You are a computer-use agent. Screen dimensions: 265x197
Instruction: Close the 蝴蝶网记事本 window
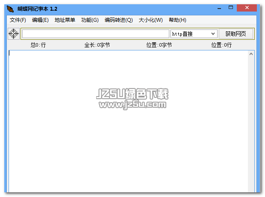pos(247,8)
